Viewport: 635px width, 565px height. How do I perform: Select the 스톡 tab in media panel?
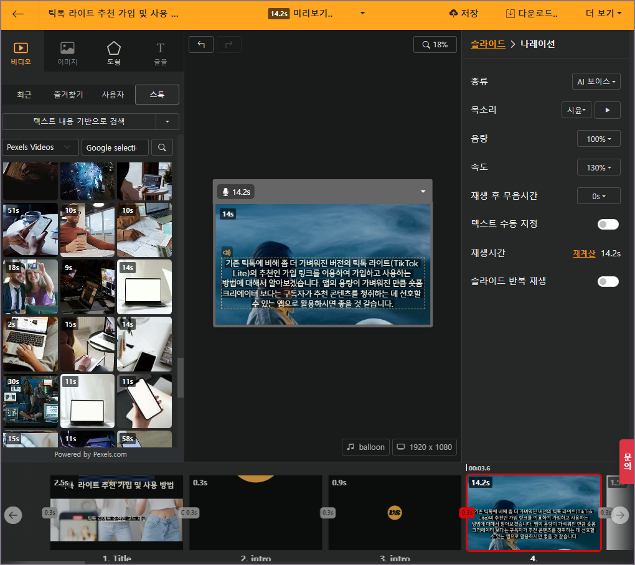157,95
